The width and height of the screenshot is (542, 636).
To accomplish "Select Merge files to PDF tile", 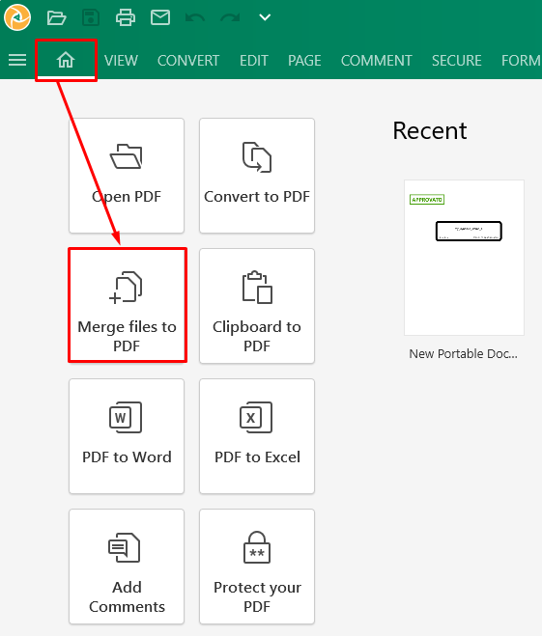I will [x=127, y=306].
